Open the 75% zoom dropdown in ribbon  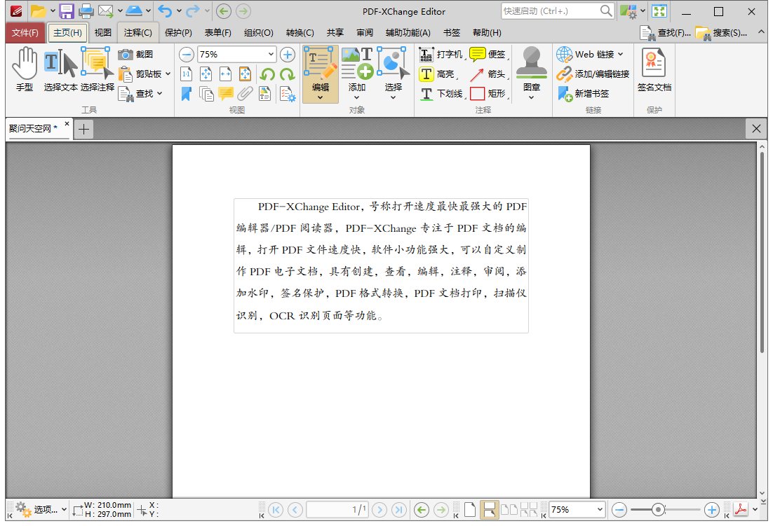[271, 55]
